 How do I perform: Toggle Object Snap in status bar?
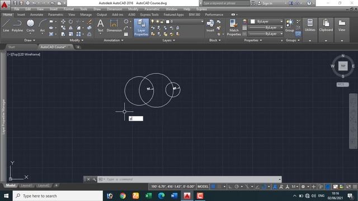point(264,186)
